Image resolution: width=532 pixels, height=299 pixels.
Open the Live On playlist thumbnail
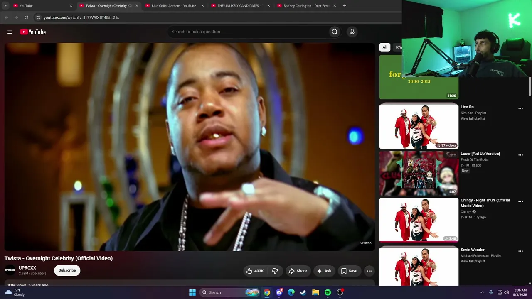coord(419,126)
